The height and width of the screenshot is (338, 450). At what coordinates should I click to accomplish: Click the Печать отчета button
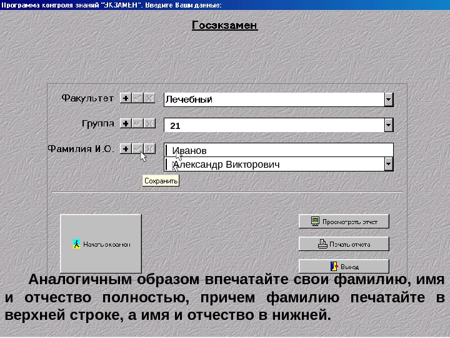(344, 244)
